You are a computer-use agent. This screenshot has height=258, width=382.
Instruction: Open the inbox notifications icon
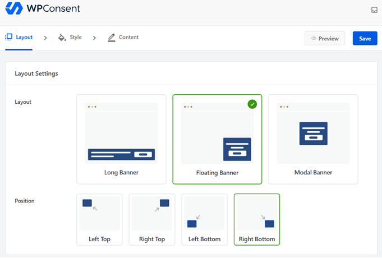click(x=374, y=10)
